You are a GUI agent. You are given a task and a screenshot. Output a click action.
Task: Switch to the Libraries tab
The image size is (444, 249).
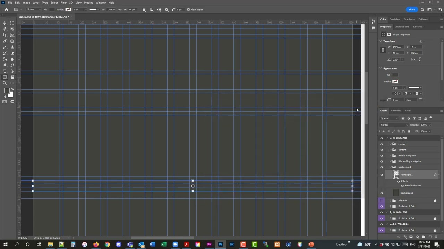[x=418, y=27]
